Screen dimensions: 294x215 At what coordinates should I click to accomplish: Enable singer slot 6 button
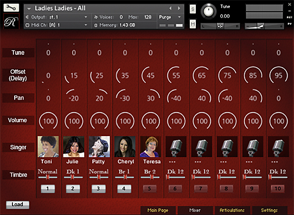pyautogui.click(x=175, y=188)
